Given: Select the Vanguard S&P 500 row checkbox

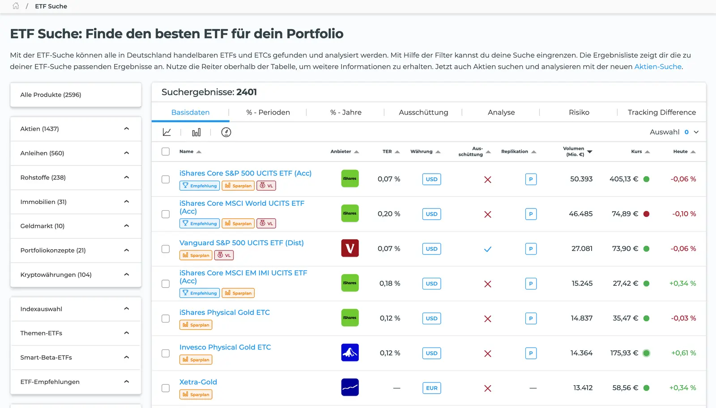Looking at the screenshot, I should click(166, 249).
